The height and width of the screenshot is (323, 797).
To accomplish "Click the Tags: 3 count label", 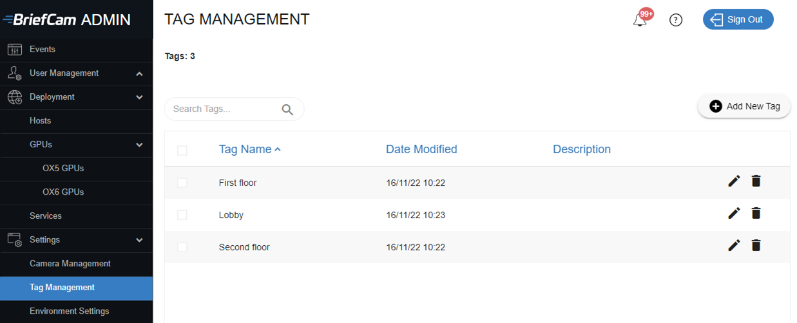I will click(180, 56).
